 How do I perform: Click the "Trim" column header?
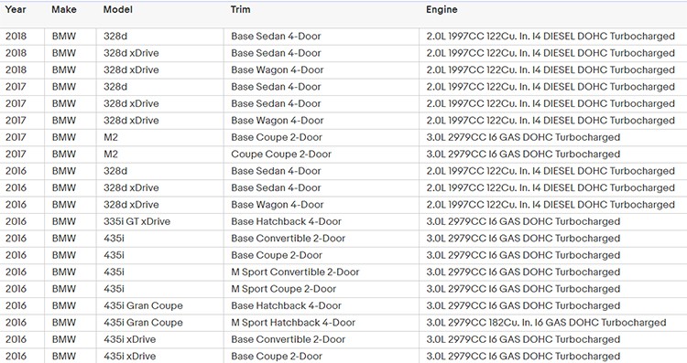(x=241, y=9)
